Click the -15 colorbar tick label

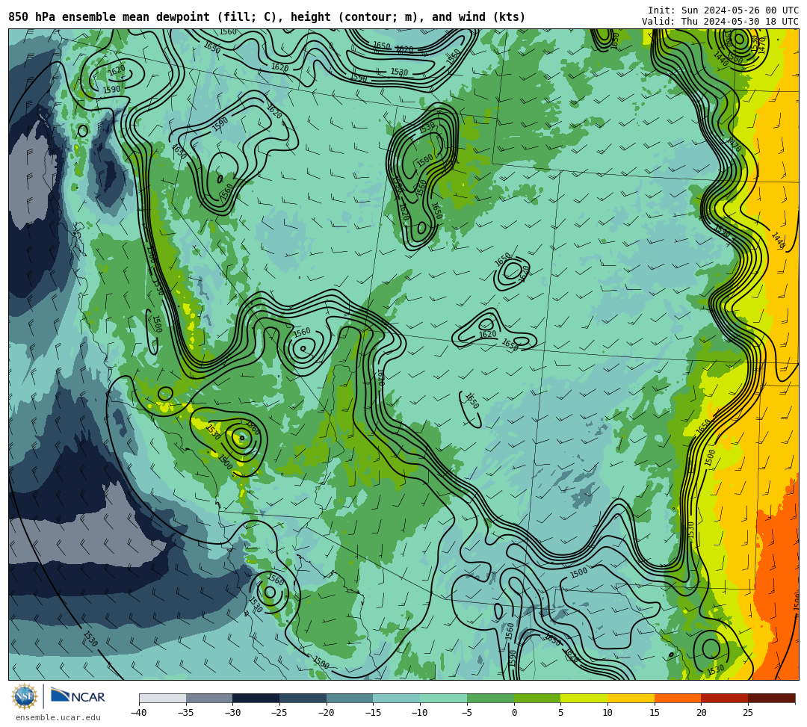(x=373, y=713)
